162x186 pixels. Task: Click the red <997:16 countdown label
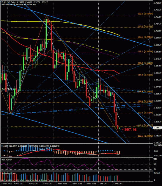tap(129, 130)
